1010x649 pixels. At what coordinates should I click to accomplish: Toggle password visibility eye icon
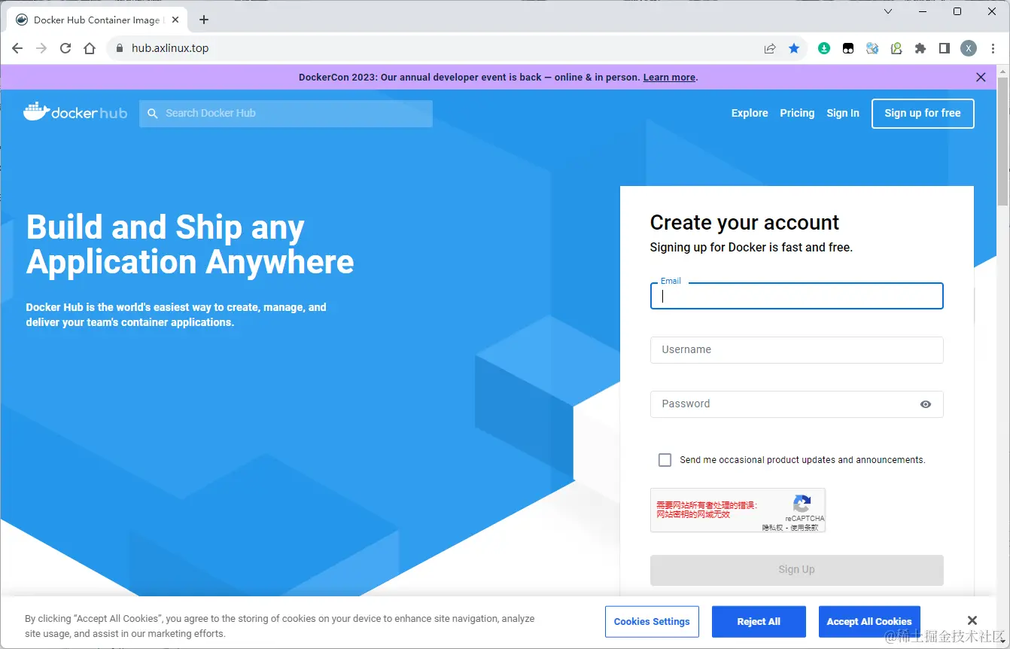926,404
